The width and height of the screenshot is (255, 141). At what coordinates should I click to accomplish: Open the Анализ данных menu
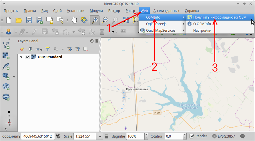click(166, 11)
